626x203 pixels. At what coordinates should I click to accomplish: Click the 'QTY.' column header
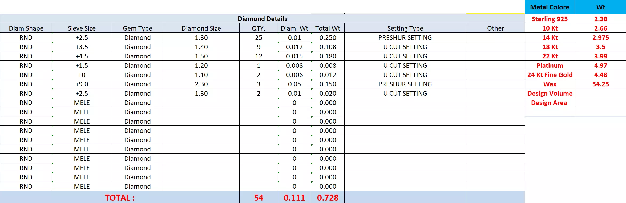click(259, 28)
